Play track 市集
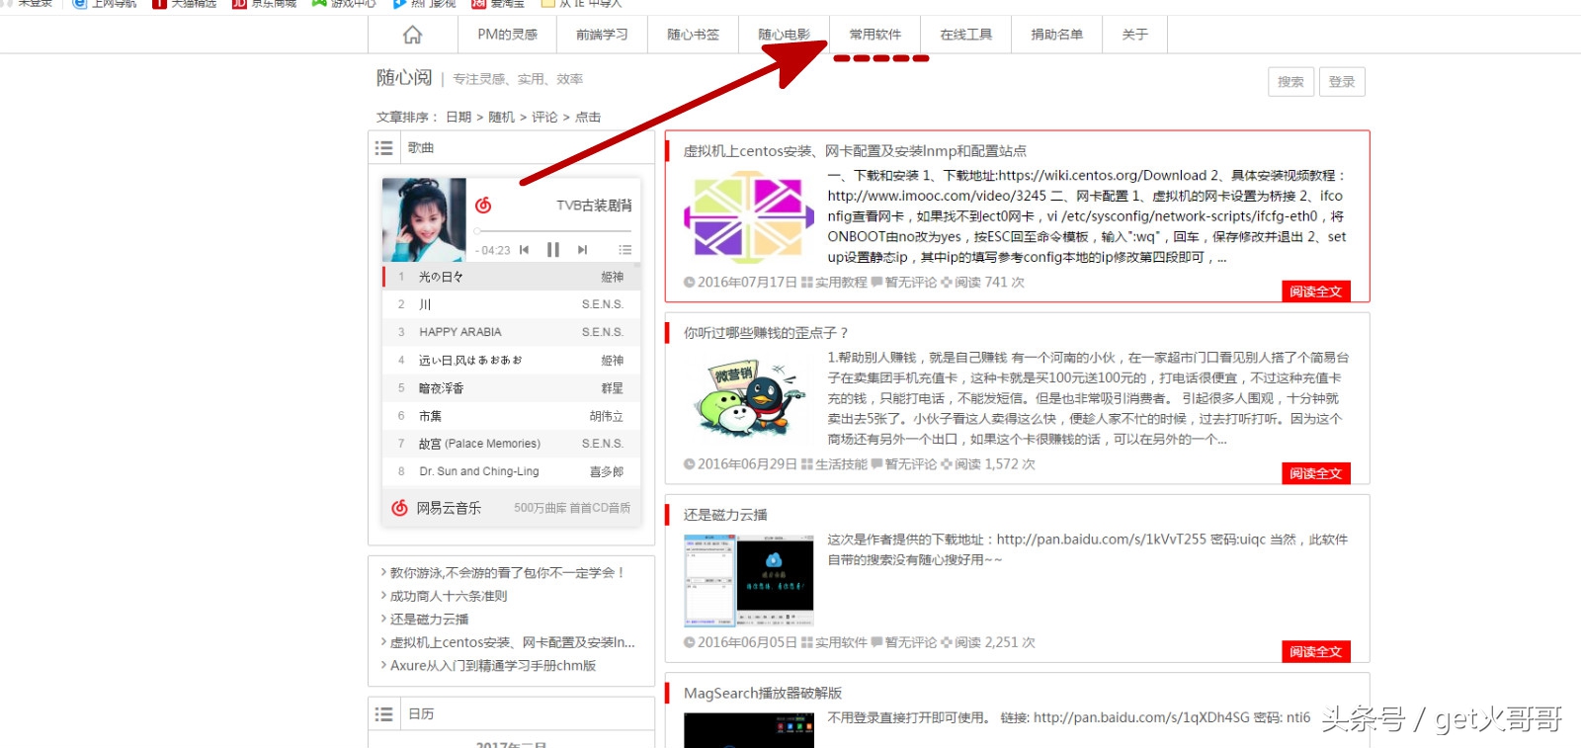The height and width of the screenshot is (748, 1581). 512,416
